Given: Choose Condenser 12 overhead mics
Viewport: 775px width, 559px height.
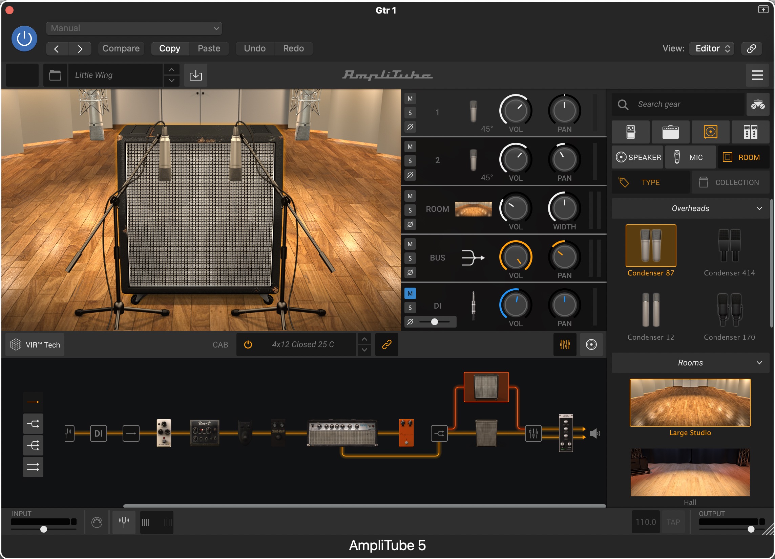Looking at the screenshot, I should coord(651,316).
